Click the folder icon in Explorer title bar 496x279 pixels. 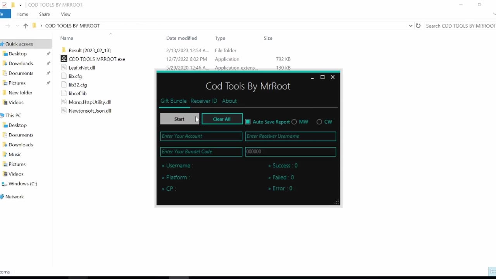tap(13, 5)
